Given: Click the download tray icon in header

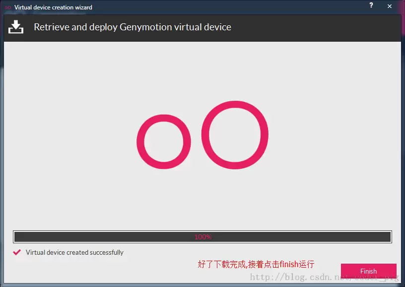Looking at the screenshot, I should (16, 27).
